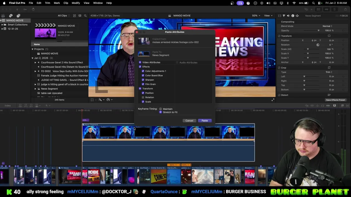Open Blend Mode Normal dropdown
Screen dimensions: 351x197
click(x=327, y=26)
